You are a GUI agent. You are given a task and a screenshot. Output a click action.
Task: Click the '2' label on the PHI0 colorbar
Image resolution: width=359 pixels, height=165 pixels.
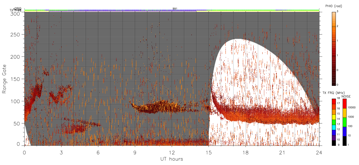338,26
